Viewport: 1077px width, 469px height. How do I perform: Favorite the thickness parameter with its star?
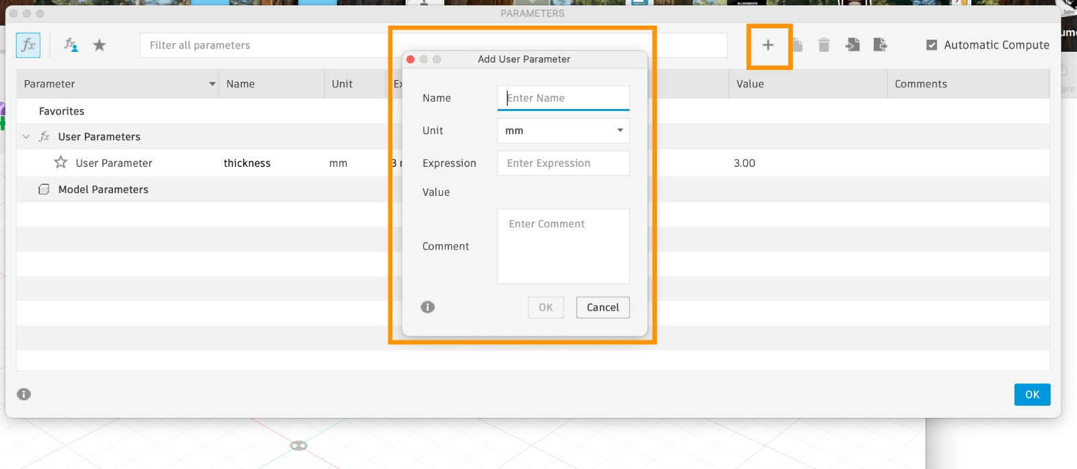pyautogui.click(x=61, y=162)
